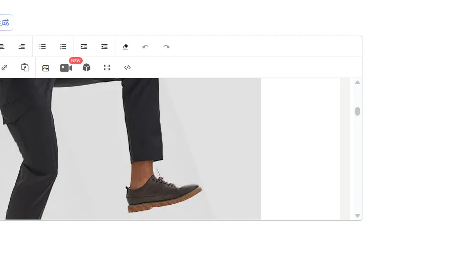This screenshot has height=270, width=466.
Task: Insert a video with NEW badge
Action: 66,68
